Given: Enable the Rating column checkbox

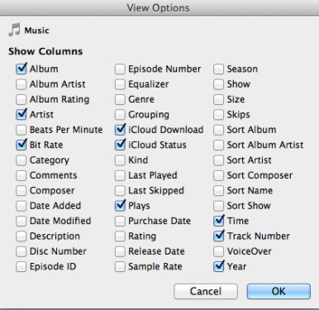Looking at the screenshot, I should point(120,236).
